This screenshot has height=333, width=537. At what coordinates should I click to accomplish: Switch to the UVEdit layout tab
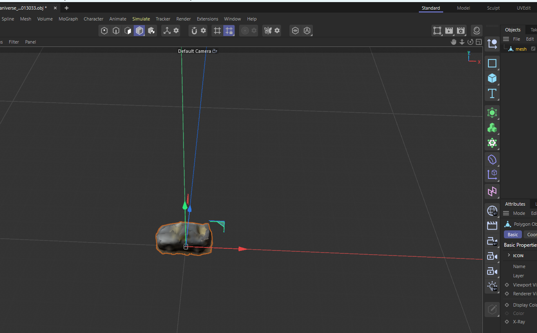(x=524, y=8)
